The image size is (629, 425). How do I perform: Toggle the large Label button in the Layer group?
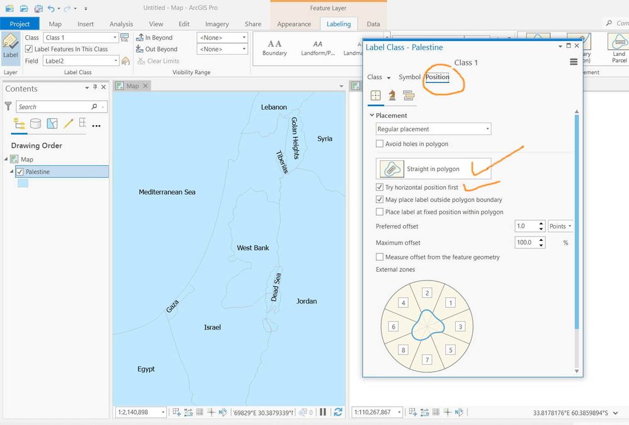click(11, 48)
